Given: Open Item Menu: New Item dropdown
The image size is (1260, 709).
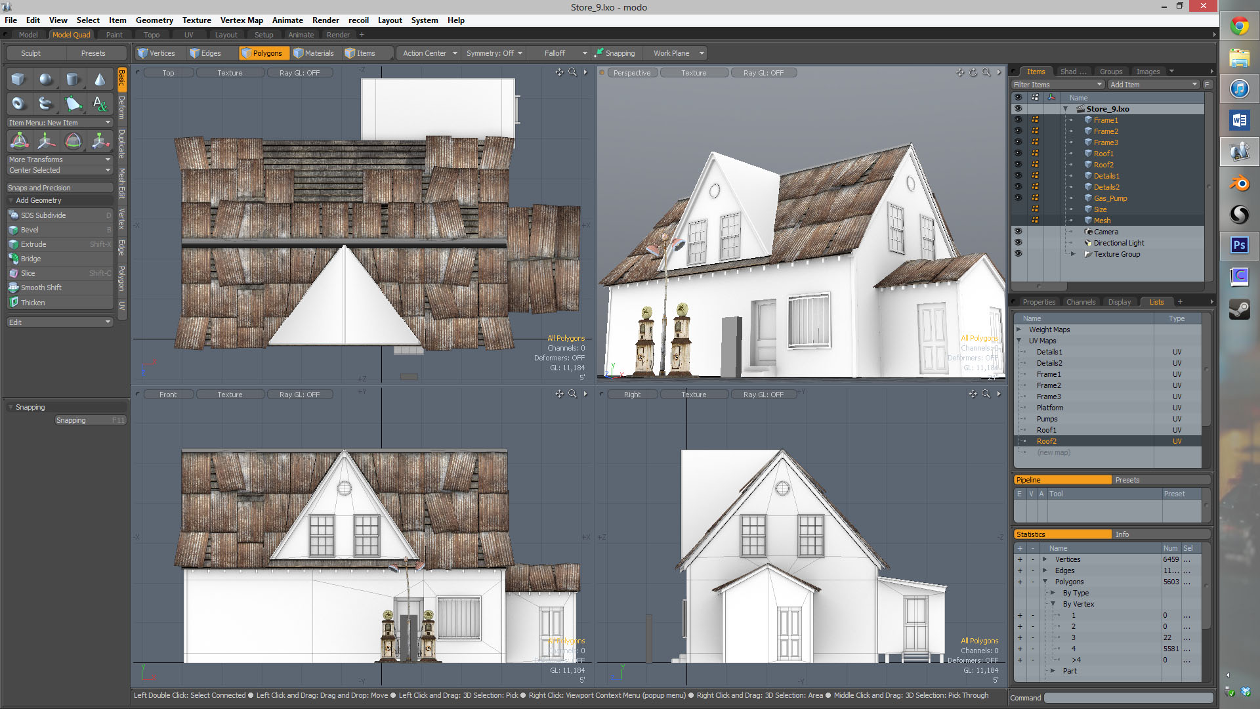Looking at the screenshot, I should tap(59, 123).
